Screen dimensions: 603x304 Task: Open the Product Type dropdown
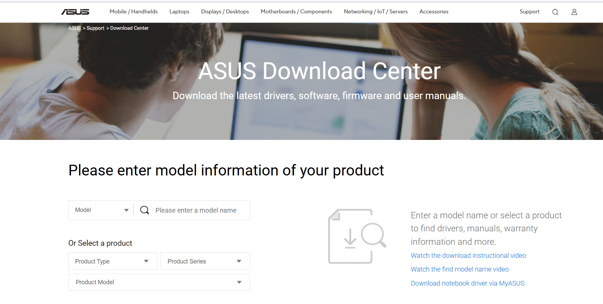[x=112, y=261]
